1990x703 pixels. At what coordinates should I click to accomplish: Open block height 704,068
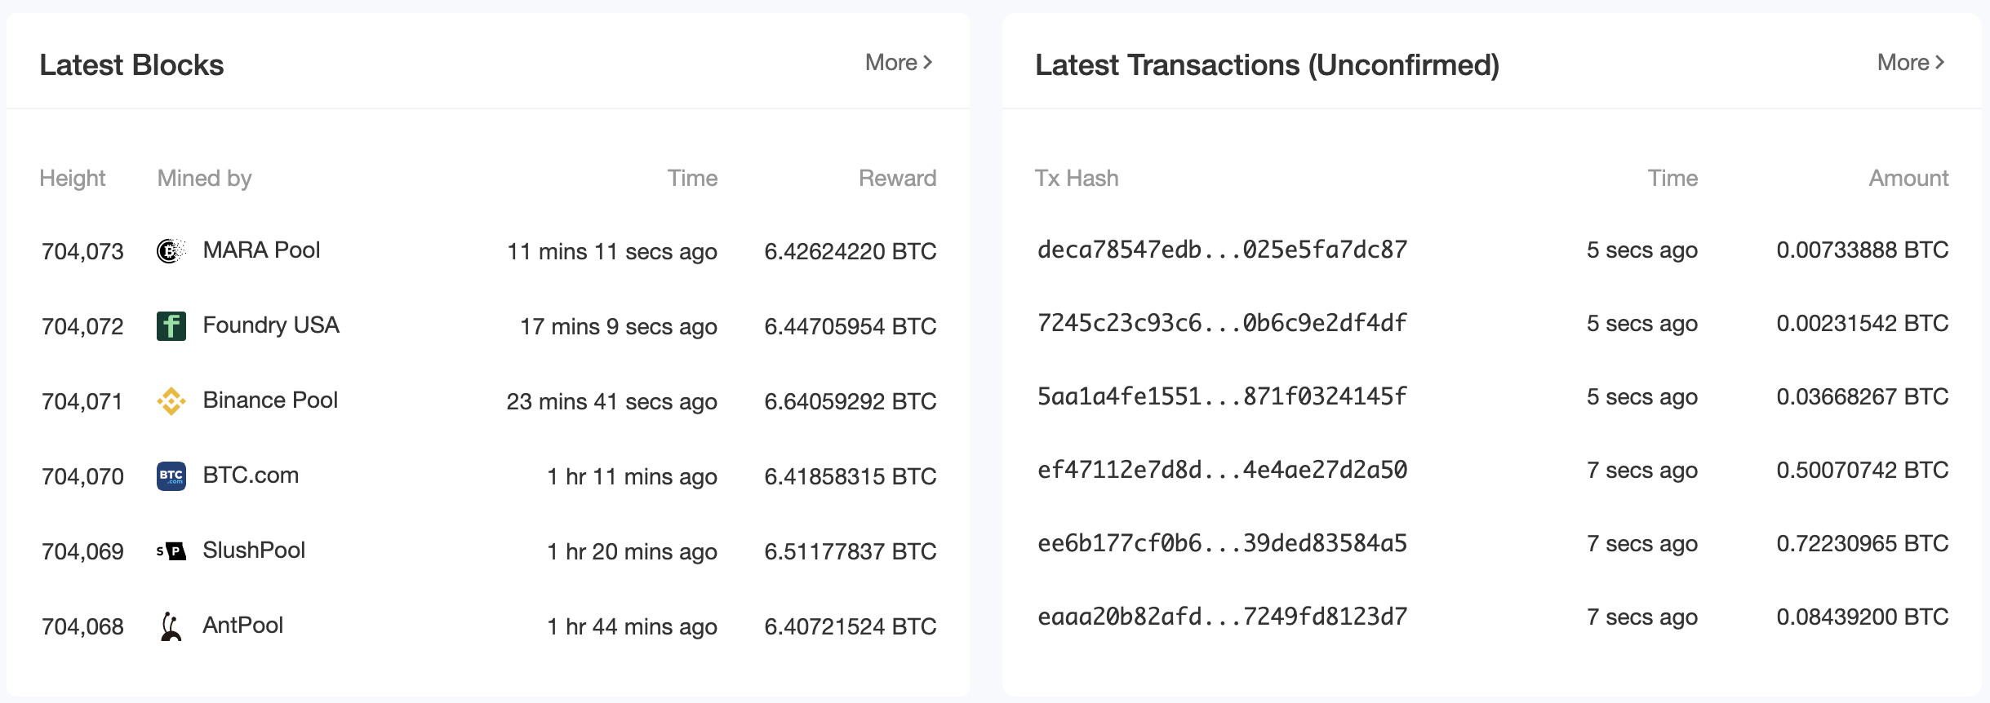click(82, 626)
